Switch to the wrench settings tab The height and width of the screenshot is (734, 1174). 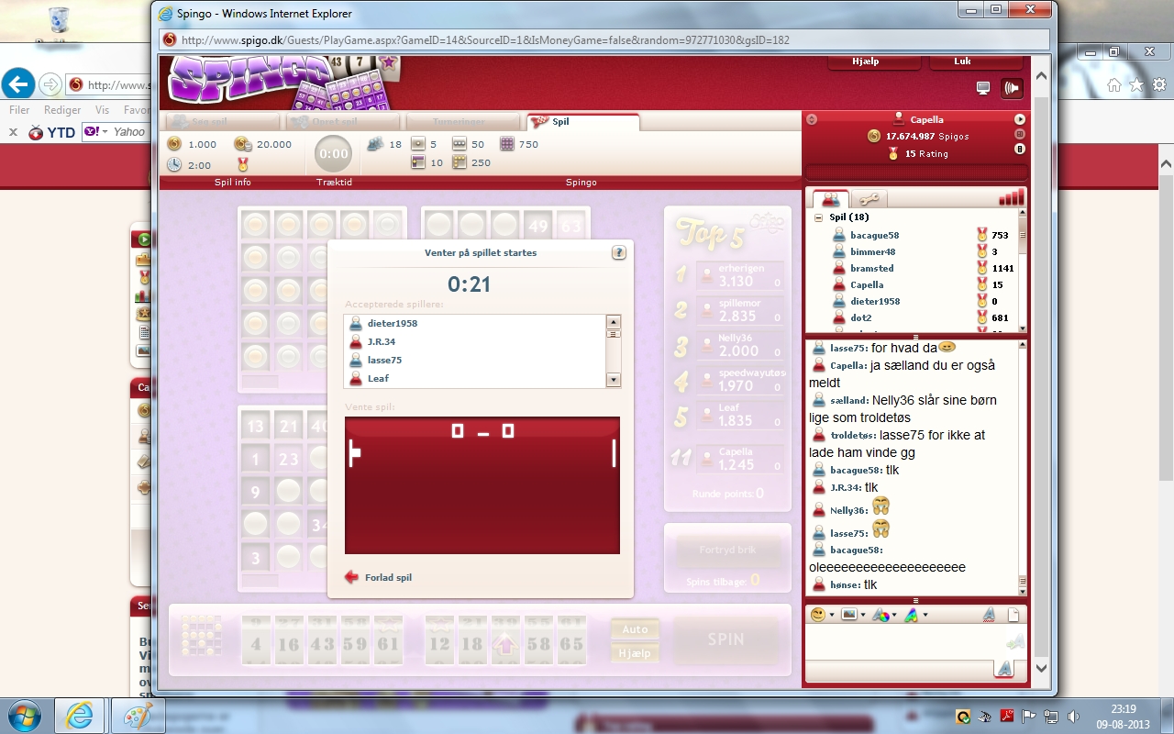pyautogui.click(x=868, y=199)
